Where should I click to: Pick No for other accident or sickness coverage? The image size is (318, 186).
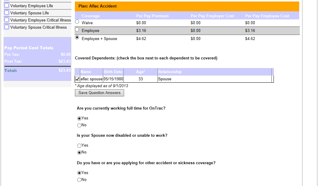point(79,180)
